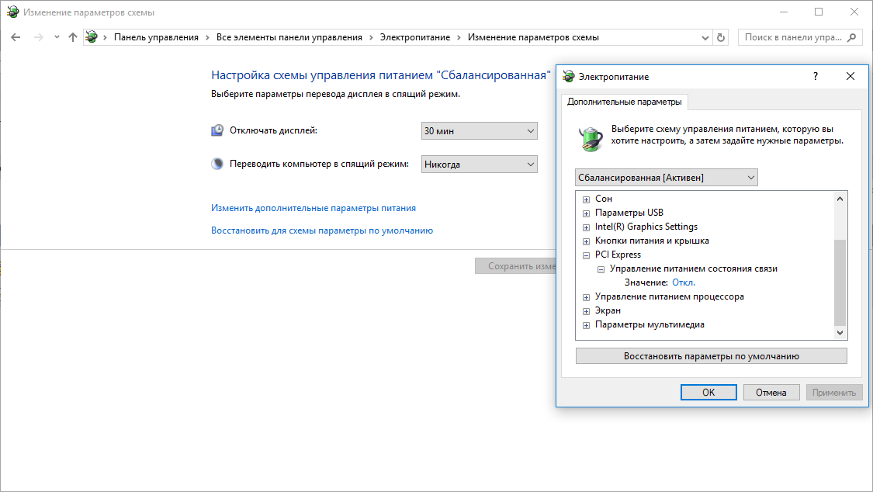873x492 pixels.
Task: Expand 'Управление питанием процессора' node
Action: pyautogui.click(x=587, y=297)
